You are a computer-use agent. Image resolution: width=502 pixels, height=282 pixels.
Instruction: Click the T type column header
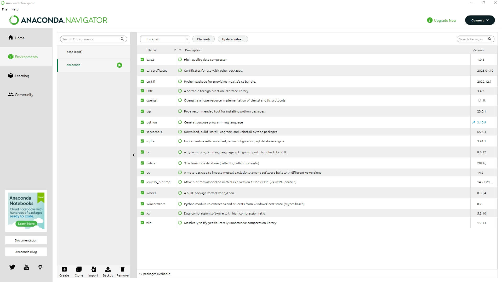click(180, 50)
